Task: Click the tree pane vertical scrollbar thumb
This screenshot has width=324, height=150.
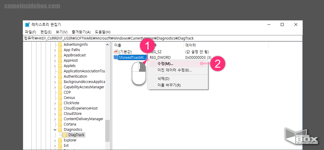Action: 107,131
